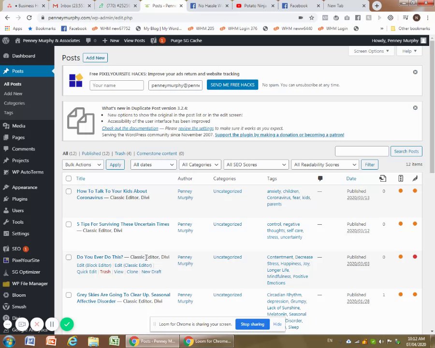Click the Filter button

[370, 164]
